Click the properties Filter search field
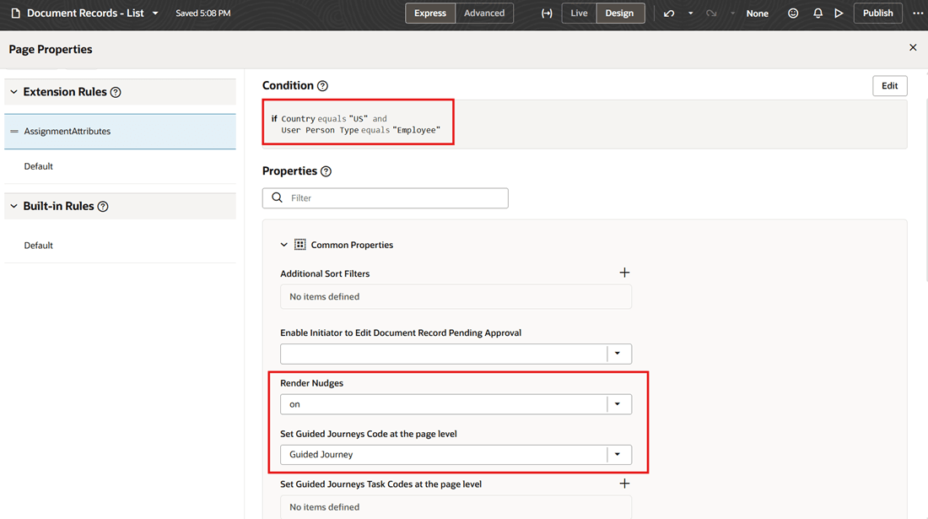 (x=386, y=198)
